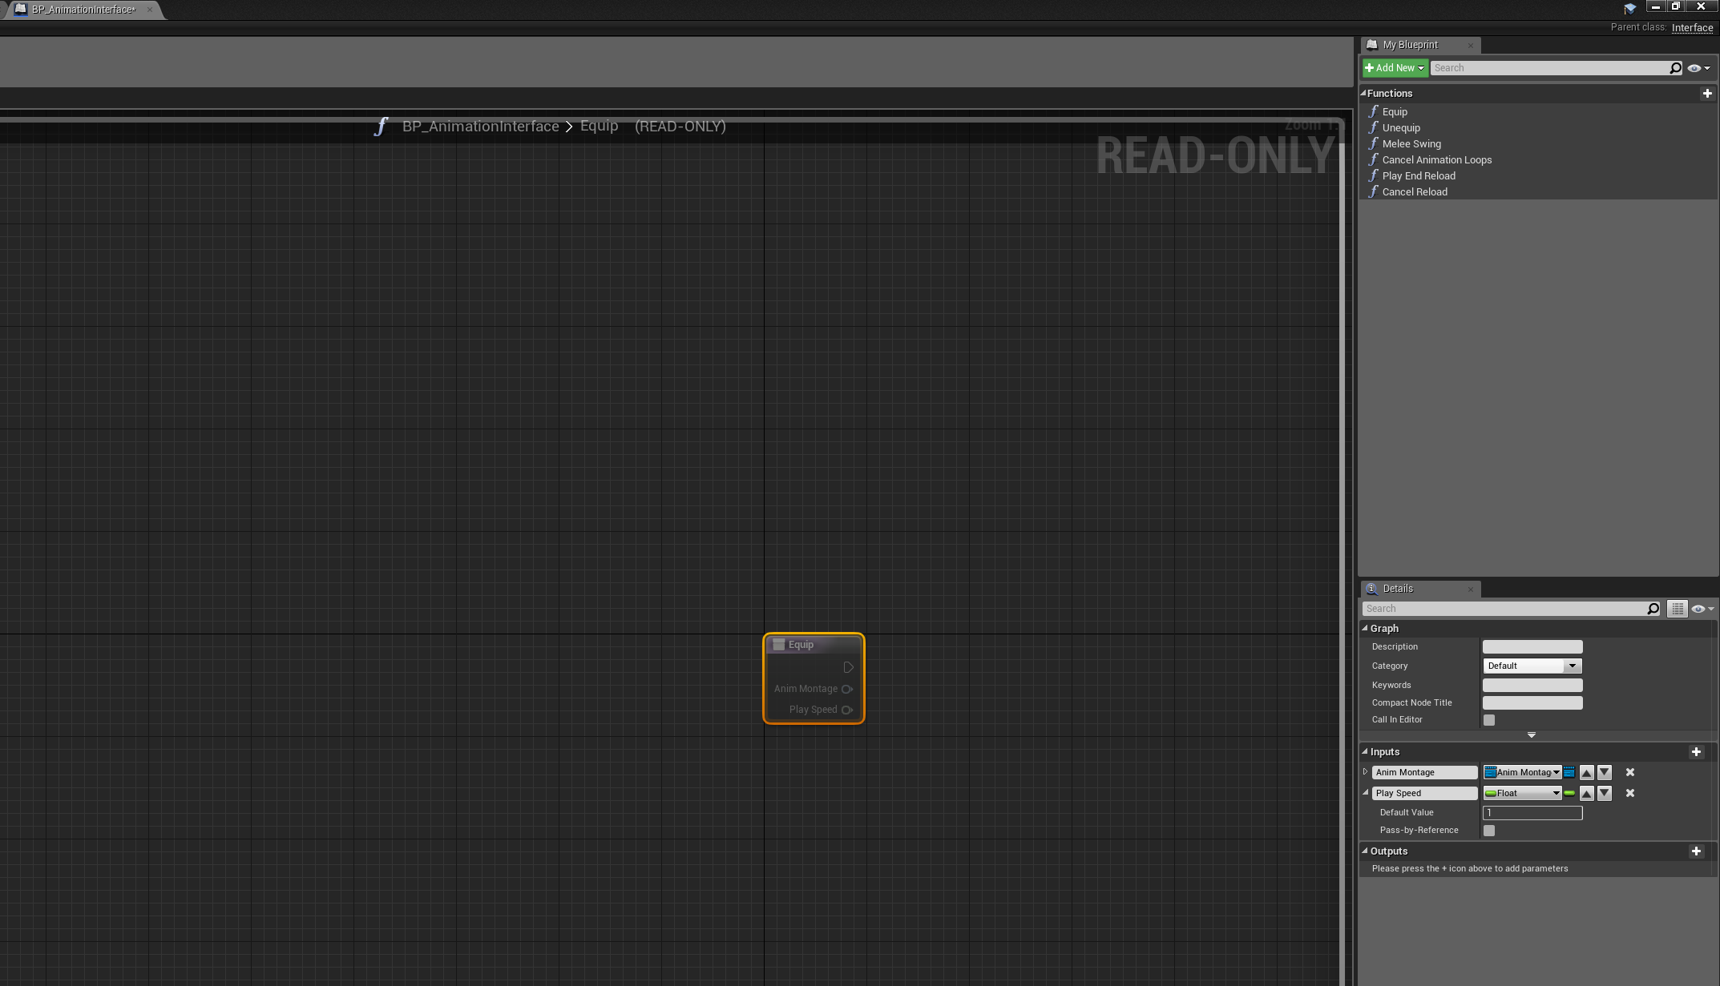Remove the Play Speed input parameter

1629,794
